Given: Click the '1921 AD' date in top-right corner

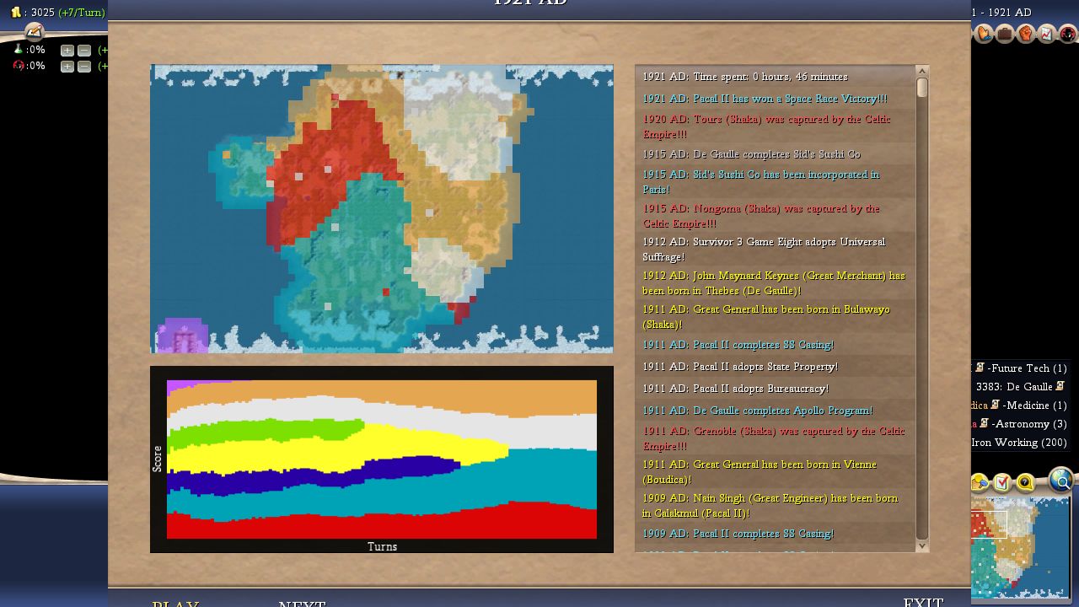Looking at the screenshot, I should tap(1009, 13).
